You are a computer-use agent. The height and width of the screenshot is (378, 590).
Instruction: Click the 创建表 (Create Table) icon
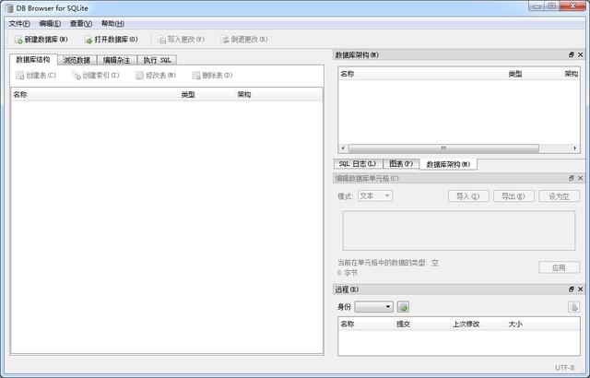point(19,76)
